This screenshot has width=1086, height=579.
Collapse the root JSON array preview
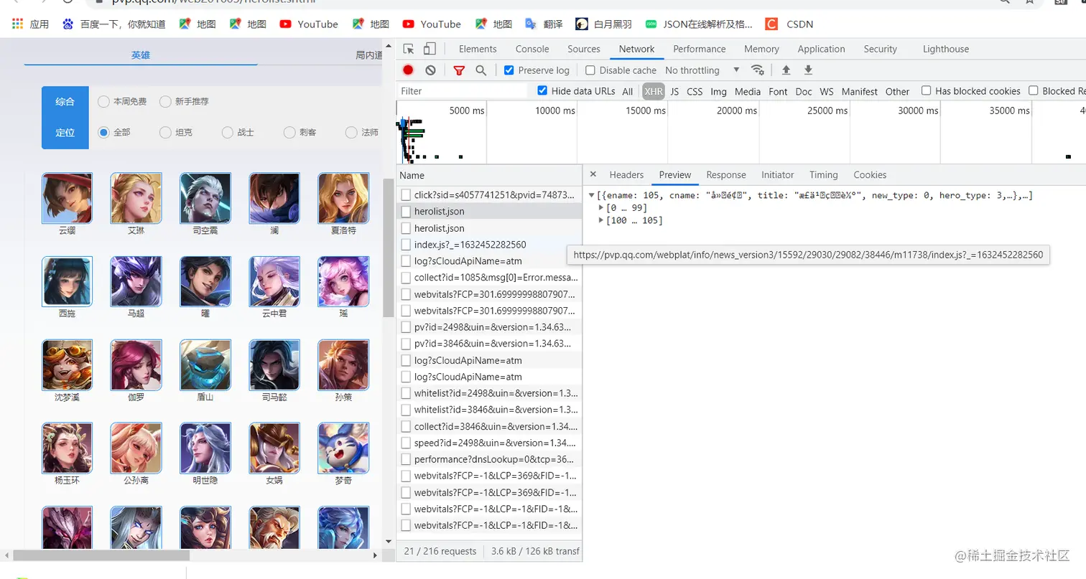tap(591, 195)
